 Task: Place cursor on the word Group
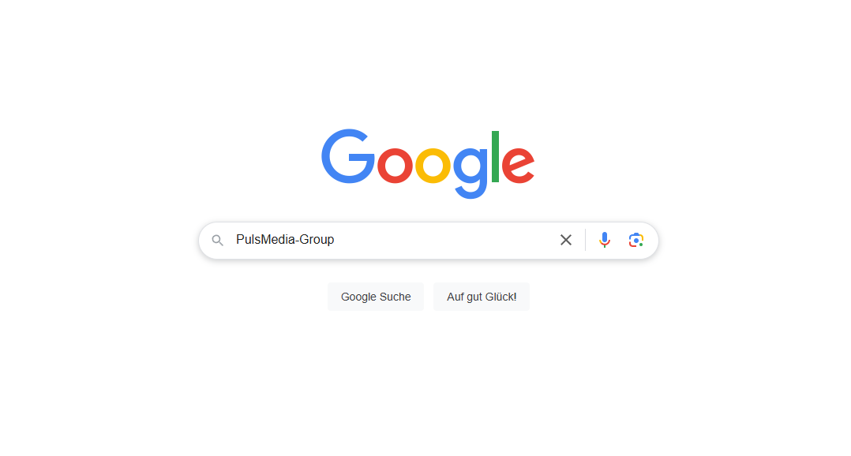pyautogui.click(x=317, y=240)
